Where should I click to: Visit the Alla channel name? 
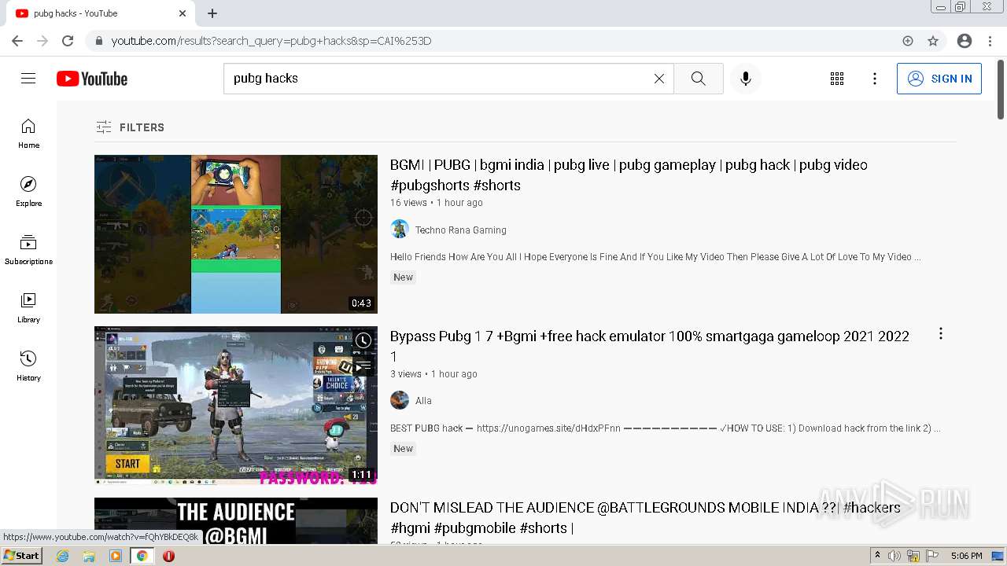click(423, 401)
